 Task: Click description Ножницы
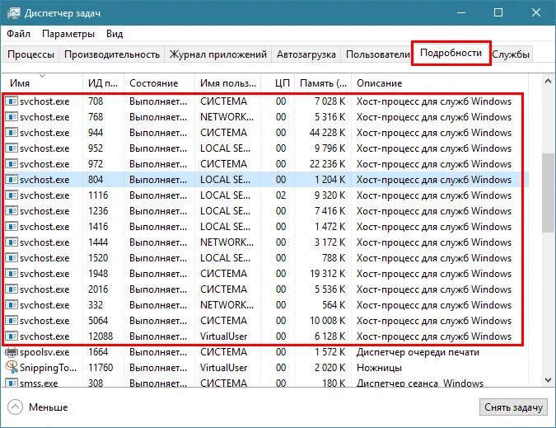[379, 368]
